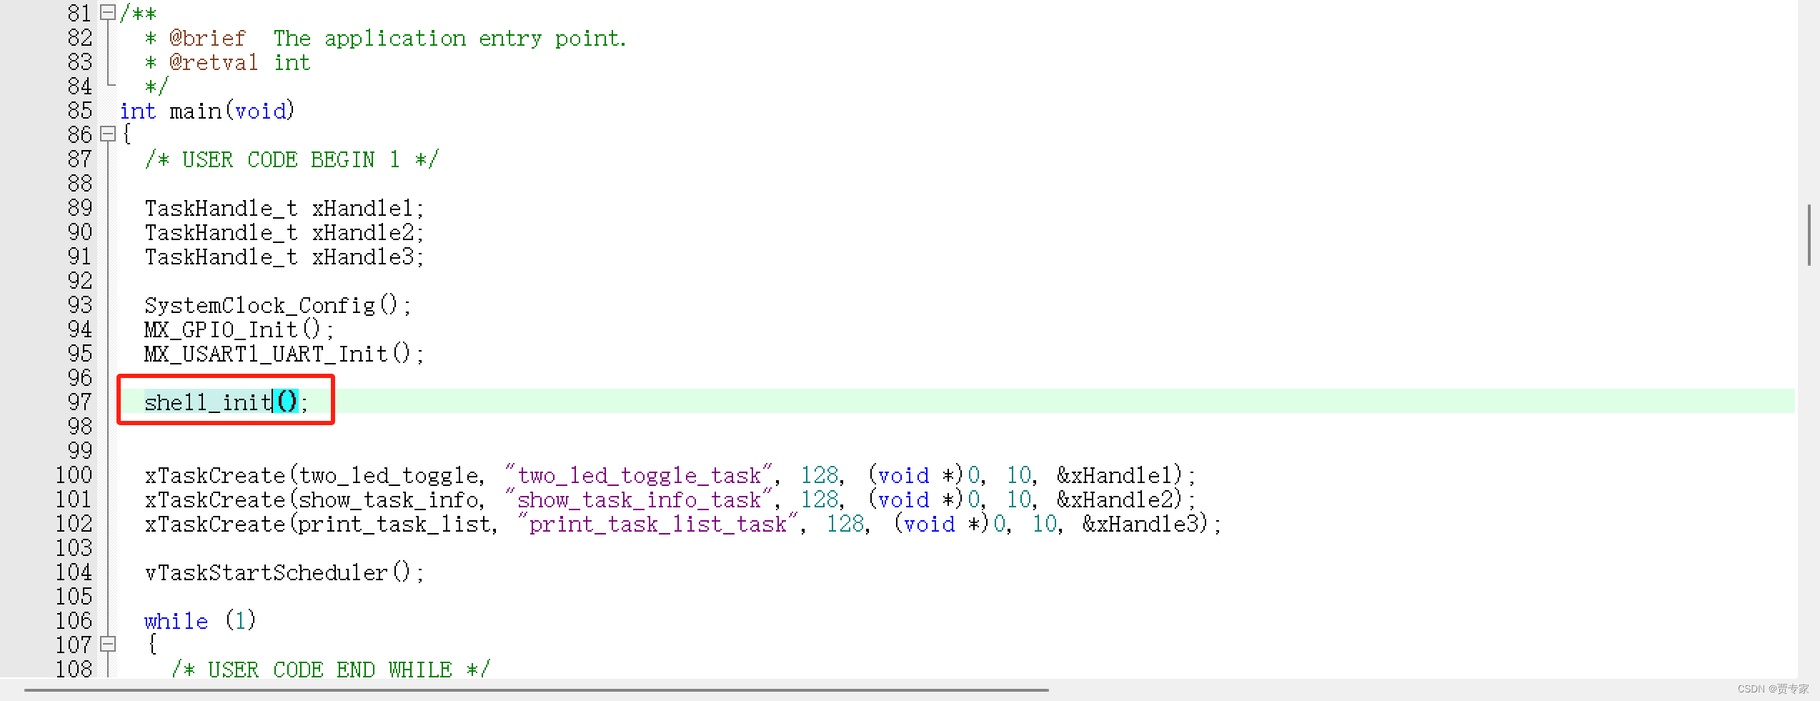Collapse the main function fold at line 86
The width and height of the screenshot is (1820, 701).
pyautogui.click(x=107, y=134)
